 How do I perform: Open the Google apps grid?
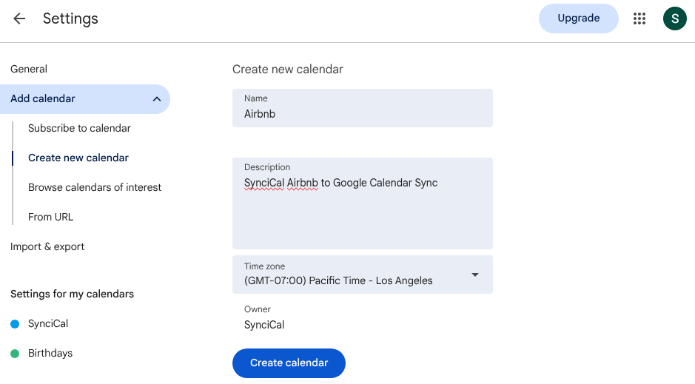click(x=639, y=18)
